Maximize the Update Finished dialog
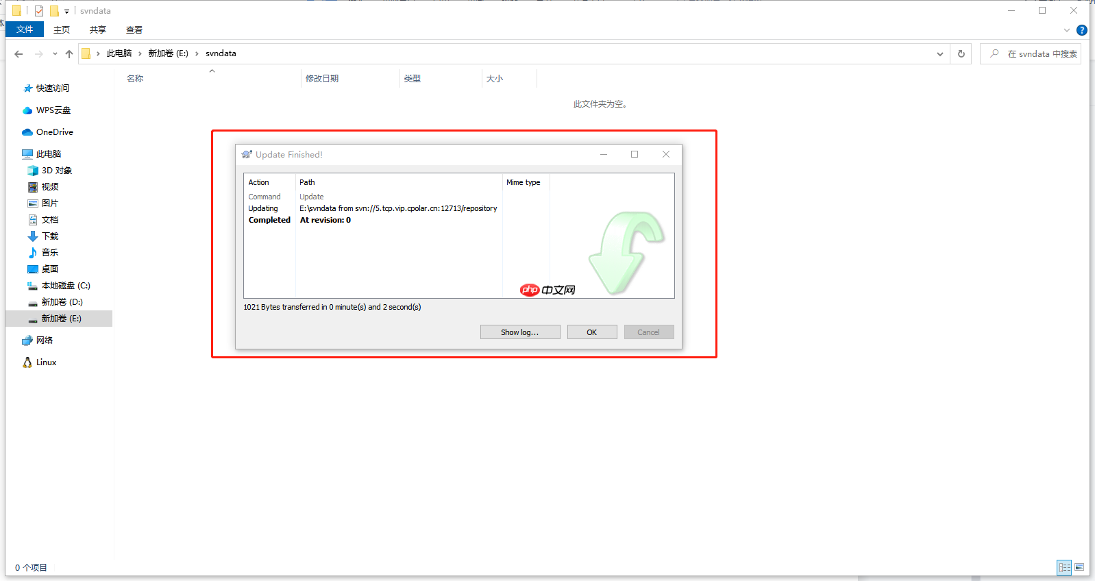Screen dimensions: 1095x581 (635, 154)
